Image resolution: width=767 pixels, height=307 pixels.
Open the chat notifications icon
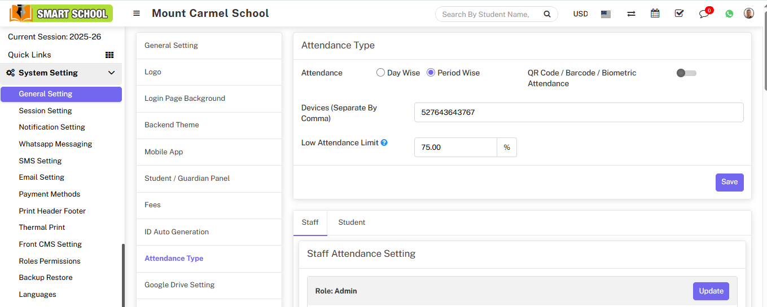point(704,14)
